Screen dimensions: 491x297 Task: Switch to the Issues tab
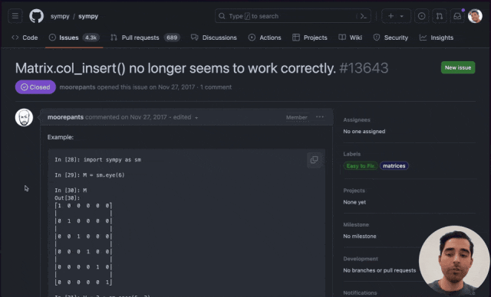74,38
